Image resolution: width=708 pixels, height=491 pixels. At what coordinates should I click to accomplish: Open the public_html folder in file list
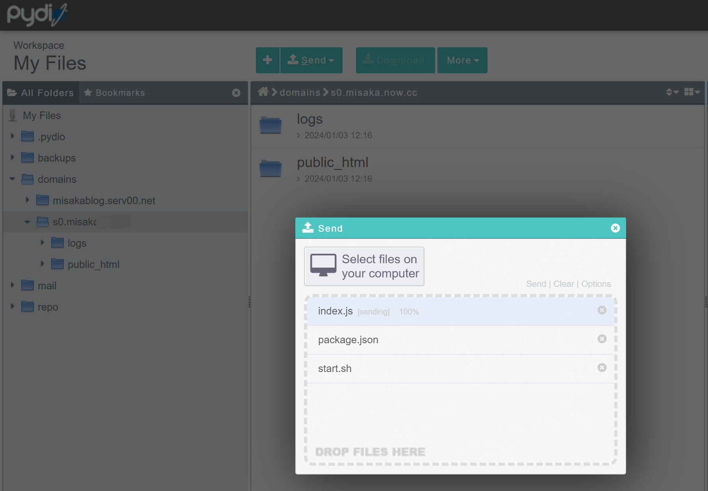click(332, 162)
